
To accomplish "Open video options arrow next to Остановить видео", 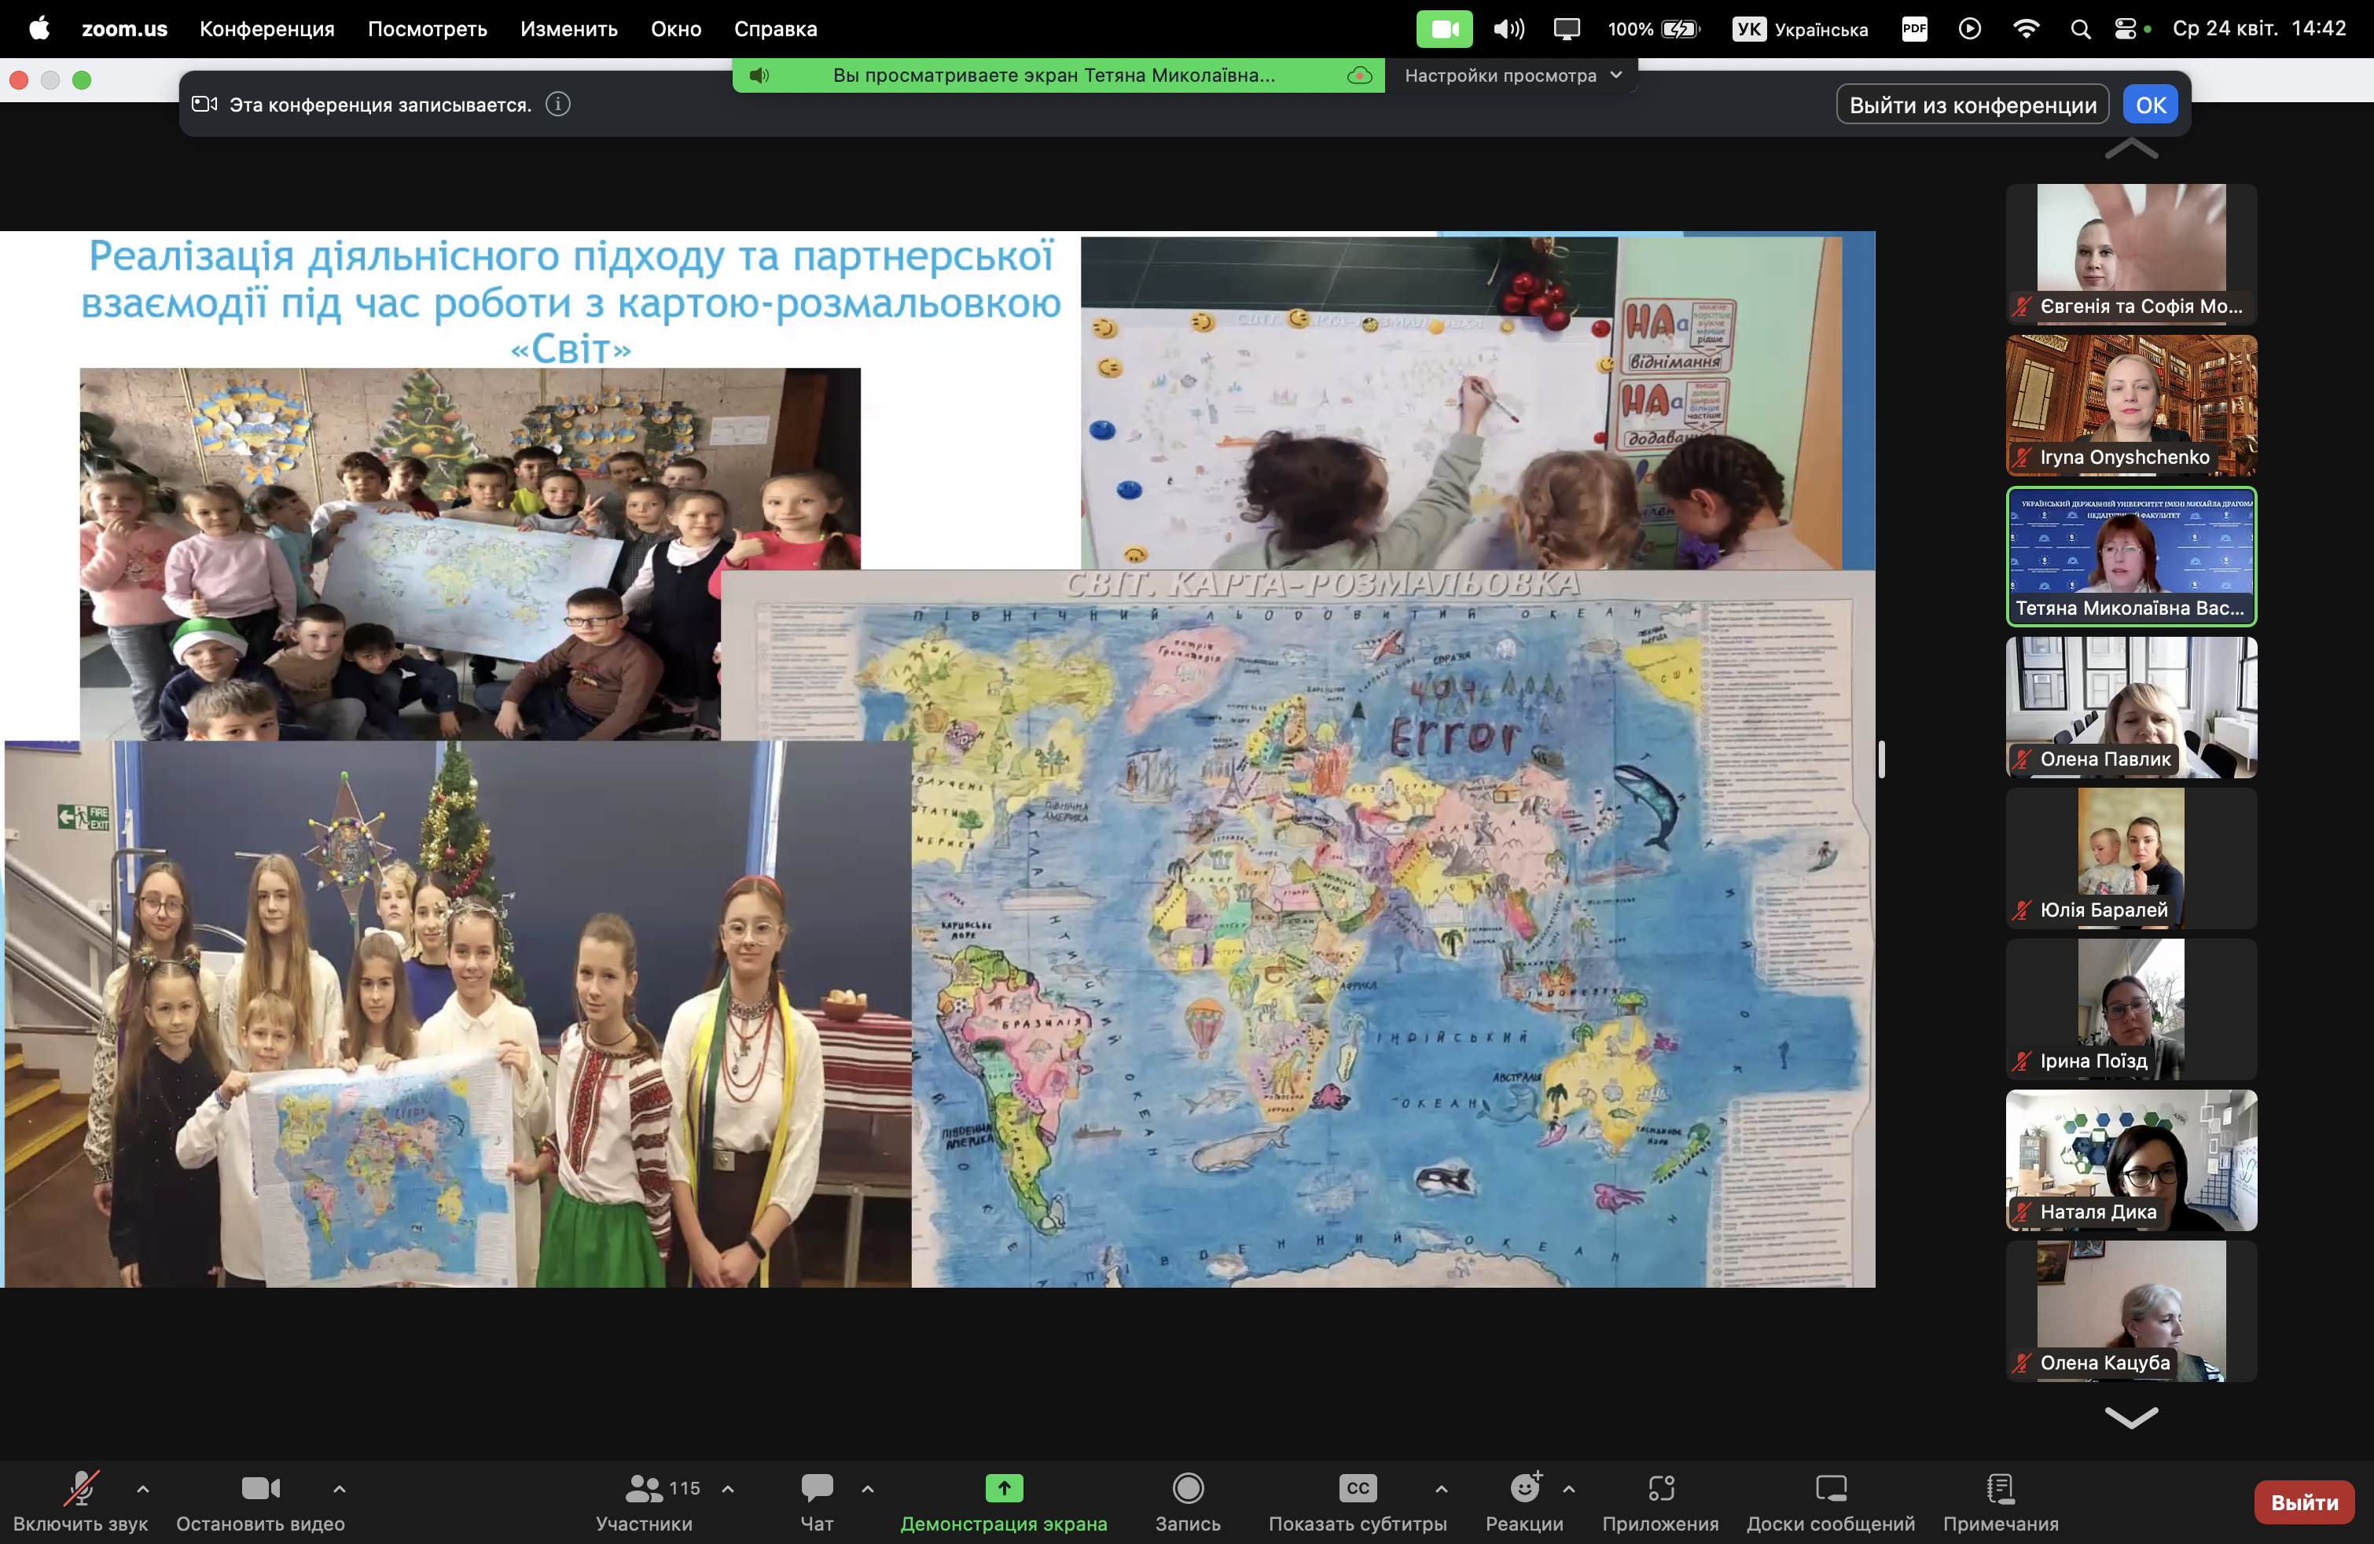I will click(x=339, y=1489).
